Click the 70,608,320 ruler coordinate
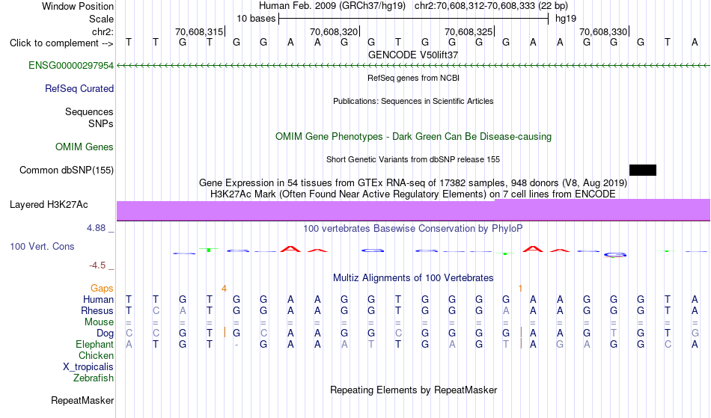The width and height of the screenshot is (711, 418). (335, 31)
